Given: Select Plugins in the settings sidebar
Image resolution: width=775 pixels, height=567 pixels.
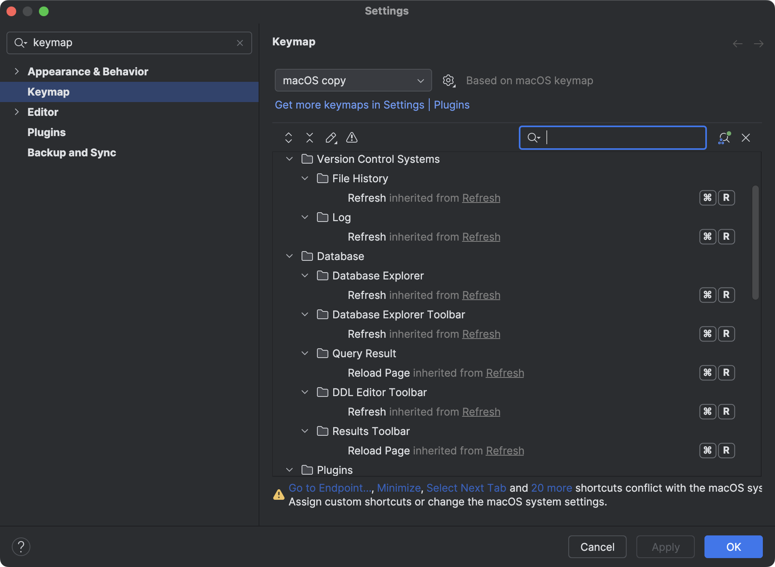Looking at the screenshot, I should [x=46, y=132].
